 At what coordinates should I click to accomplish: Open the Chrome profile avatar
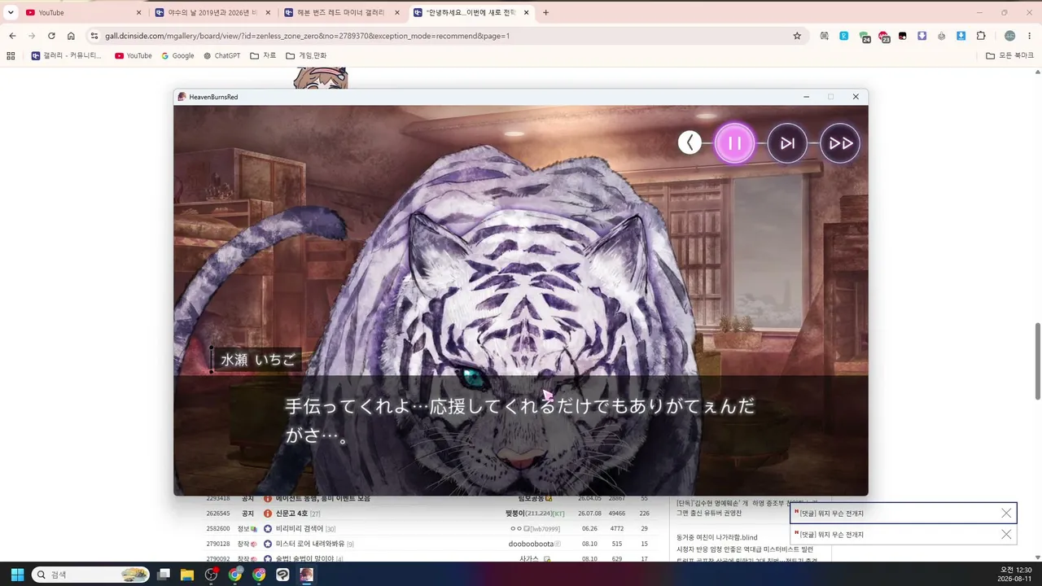click(x=1010, y=36)
